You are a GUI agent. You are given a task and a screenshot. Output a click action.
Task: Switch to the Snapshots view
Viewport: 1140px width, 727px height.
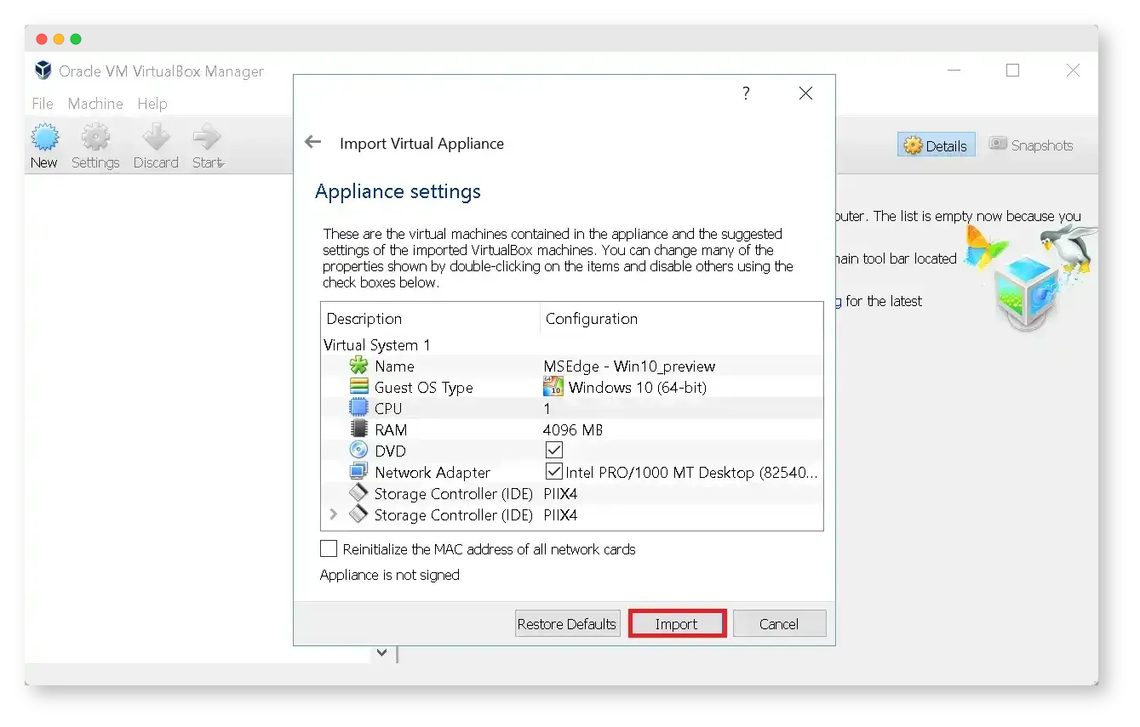(x=1031, y=145)
